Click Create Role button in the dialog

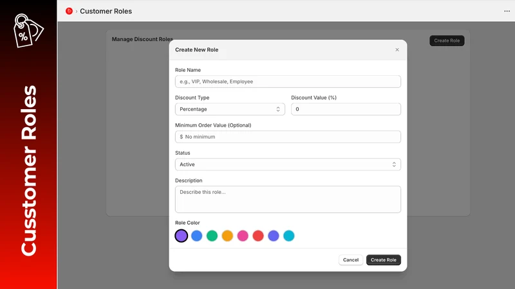point(383,260)
